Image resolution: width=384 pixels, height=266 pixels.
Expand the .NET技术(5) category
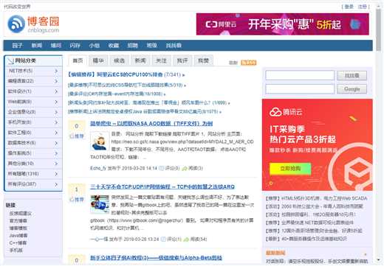33,71
